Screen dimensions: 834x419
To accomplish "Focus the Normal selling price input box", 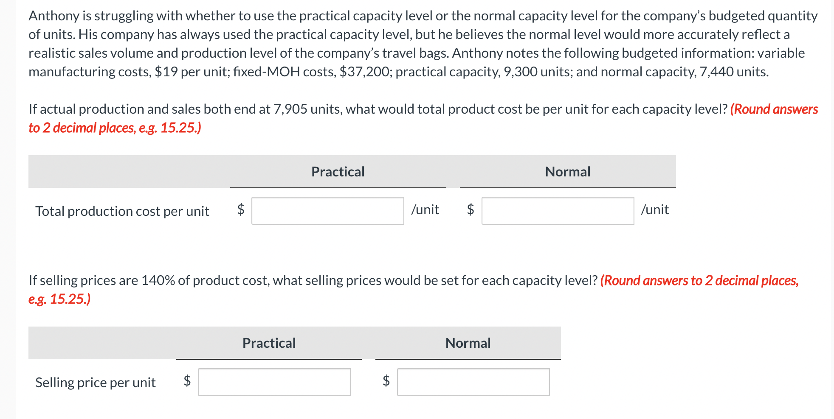I will click(x=473, y=382).
